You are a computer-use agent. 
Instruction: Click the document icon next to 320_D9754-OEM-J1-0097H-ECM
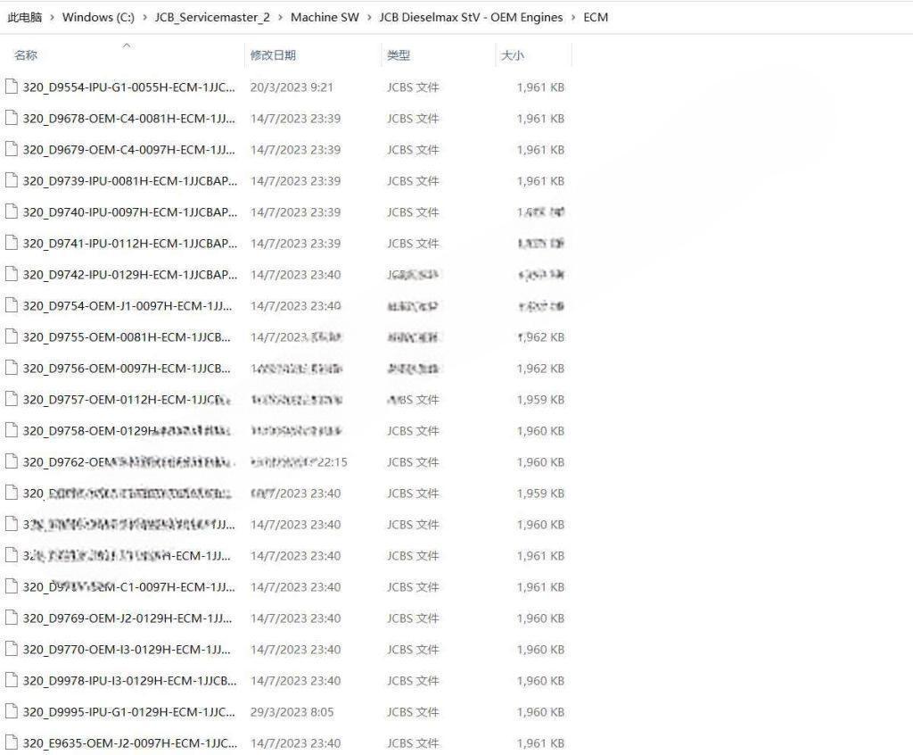click(x=12, y=305)
